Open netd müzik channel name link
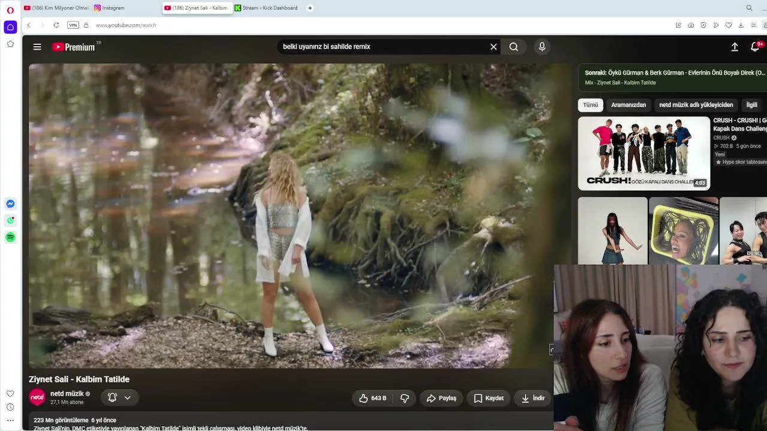Screen dimensions: 767x431 67,394
